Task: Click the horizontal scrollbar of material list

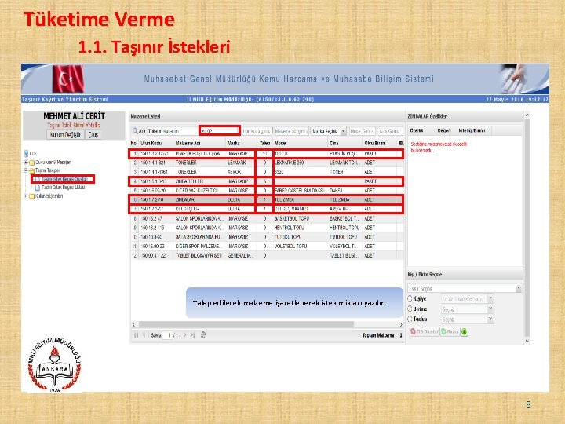Action: click(x=246, y=324)
